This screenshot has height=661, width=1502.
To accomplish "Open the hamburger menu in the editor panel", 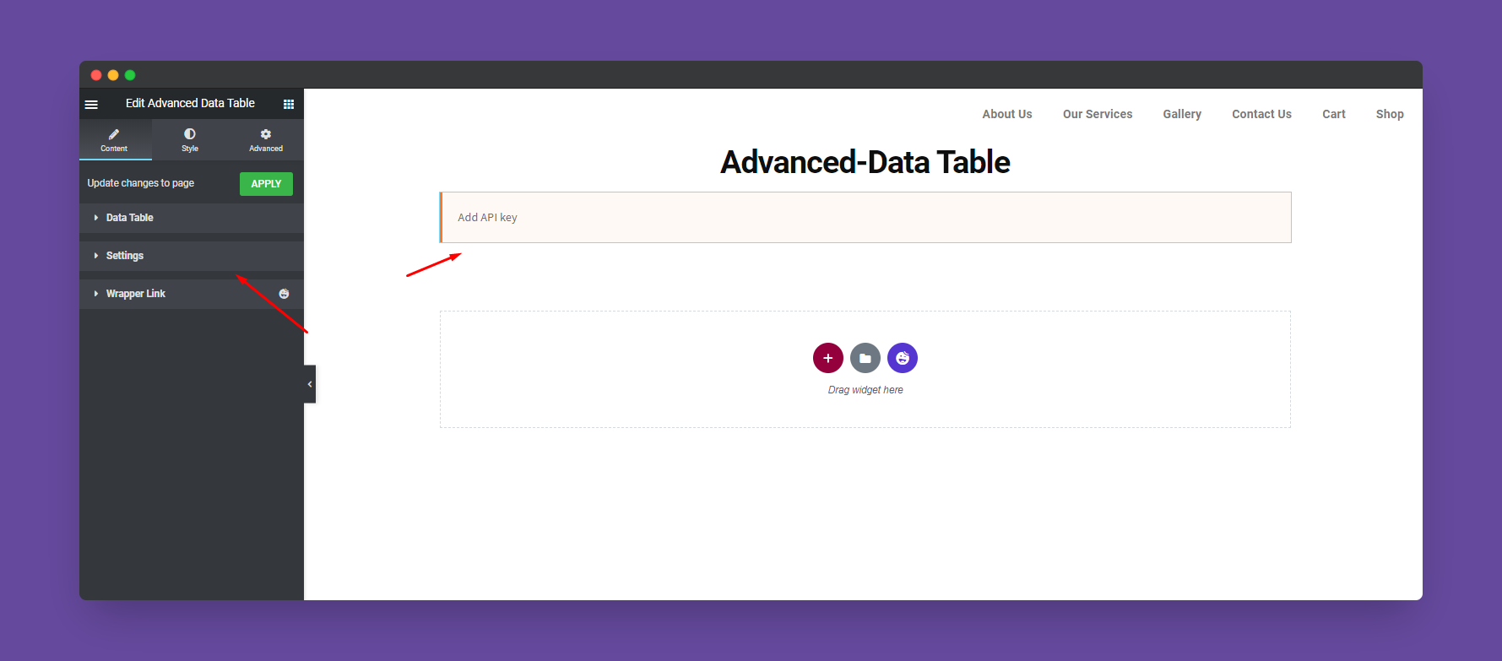I will [91, 103].
